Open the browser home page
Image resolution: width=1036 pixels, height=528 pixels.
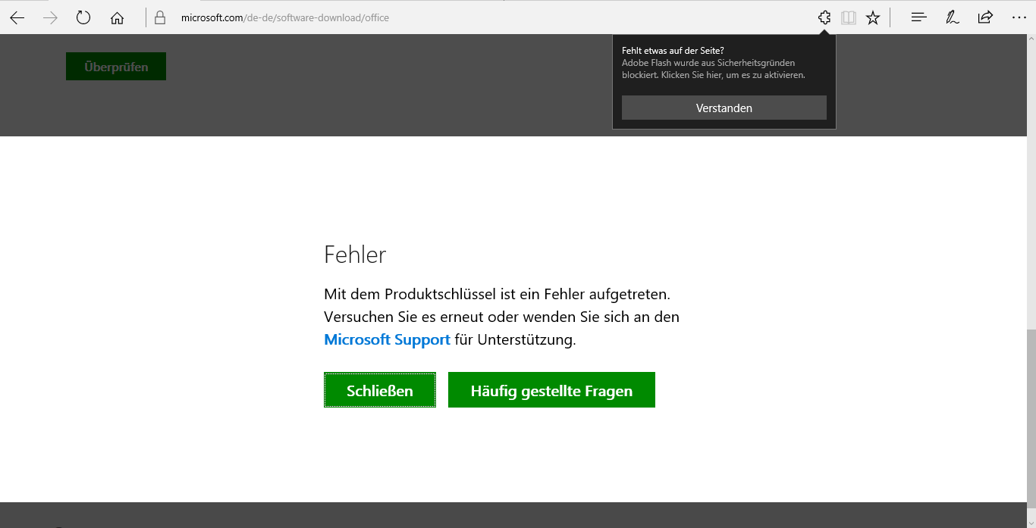117,17
